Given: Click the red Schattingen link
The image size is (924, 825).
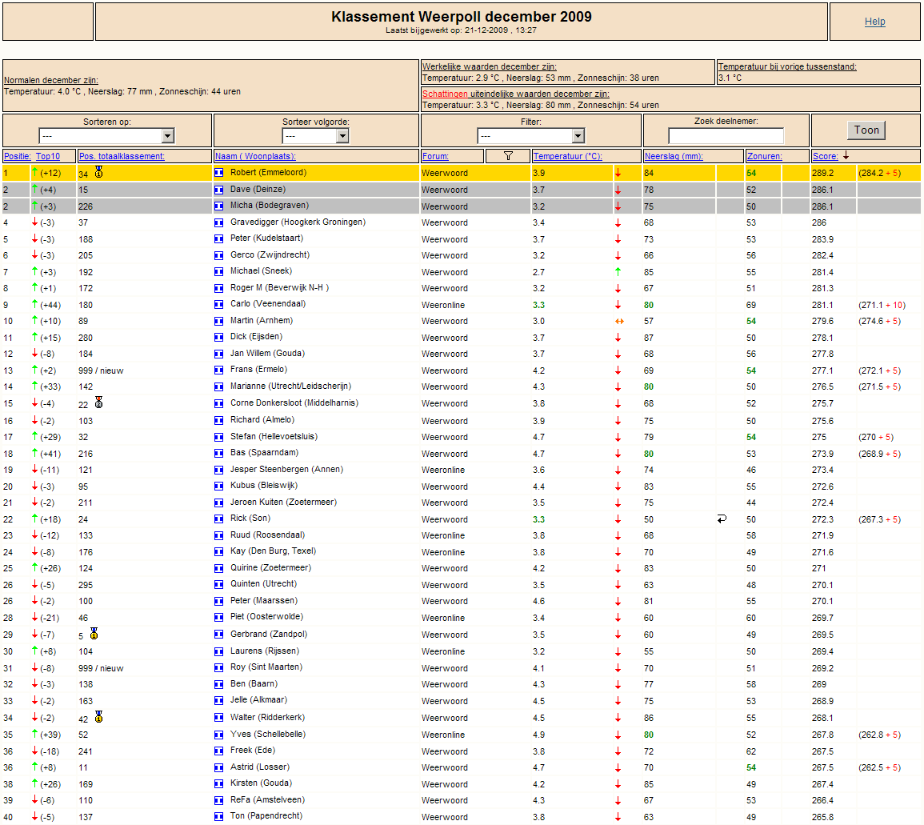Looking at the screenshot, I should [x=445, y=94].
